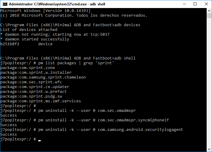Click the window title bar text
This screenshot has height=152, width=212.
click(57, 4)
